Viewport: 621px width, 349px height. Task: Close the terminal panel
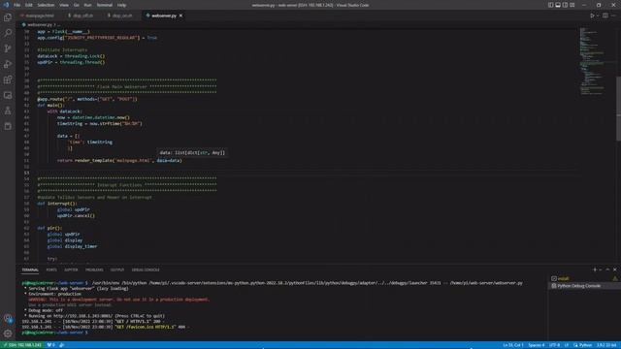[x=614, y=270]
